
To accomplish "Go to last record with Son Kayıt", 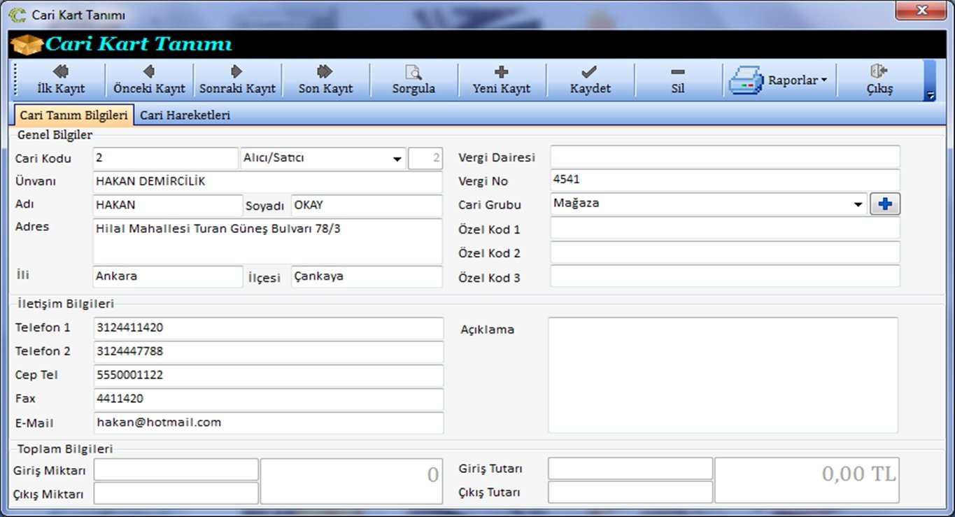I will pos(325,80).
